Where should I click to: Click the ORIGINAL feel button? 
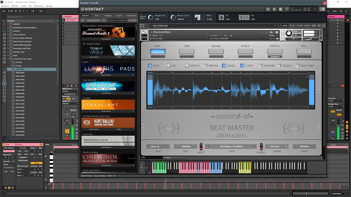click(186, 147)
